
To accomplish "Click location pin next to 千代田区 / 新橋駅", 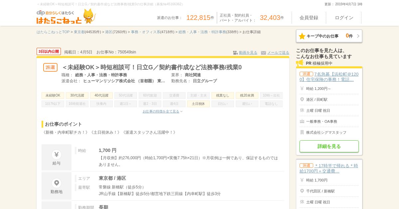I will coord(302,191).
